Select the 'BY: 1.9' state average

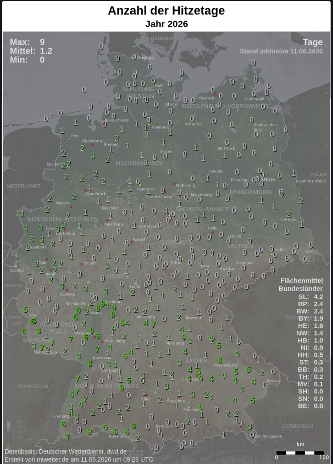point(310,318)
